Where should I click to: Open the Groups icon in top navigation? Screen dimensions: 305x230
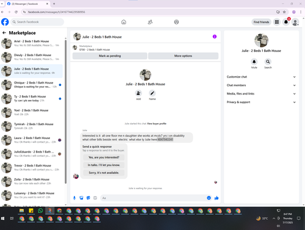176,22
